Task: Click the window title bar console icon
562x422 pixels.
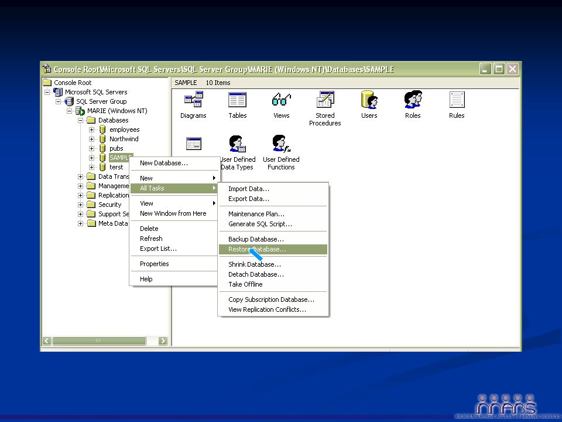Action: point(47,69)
